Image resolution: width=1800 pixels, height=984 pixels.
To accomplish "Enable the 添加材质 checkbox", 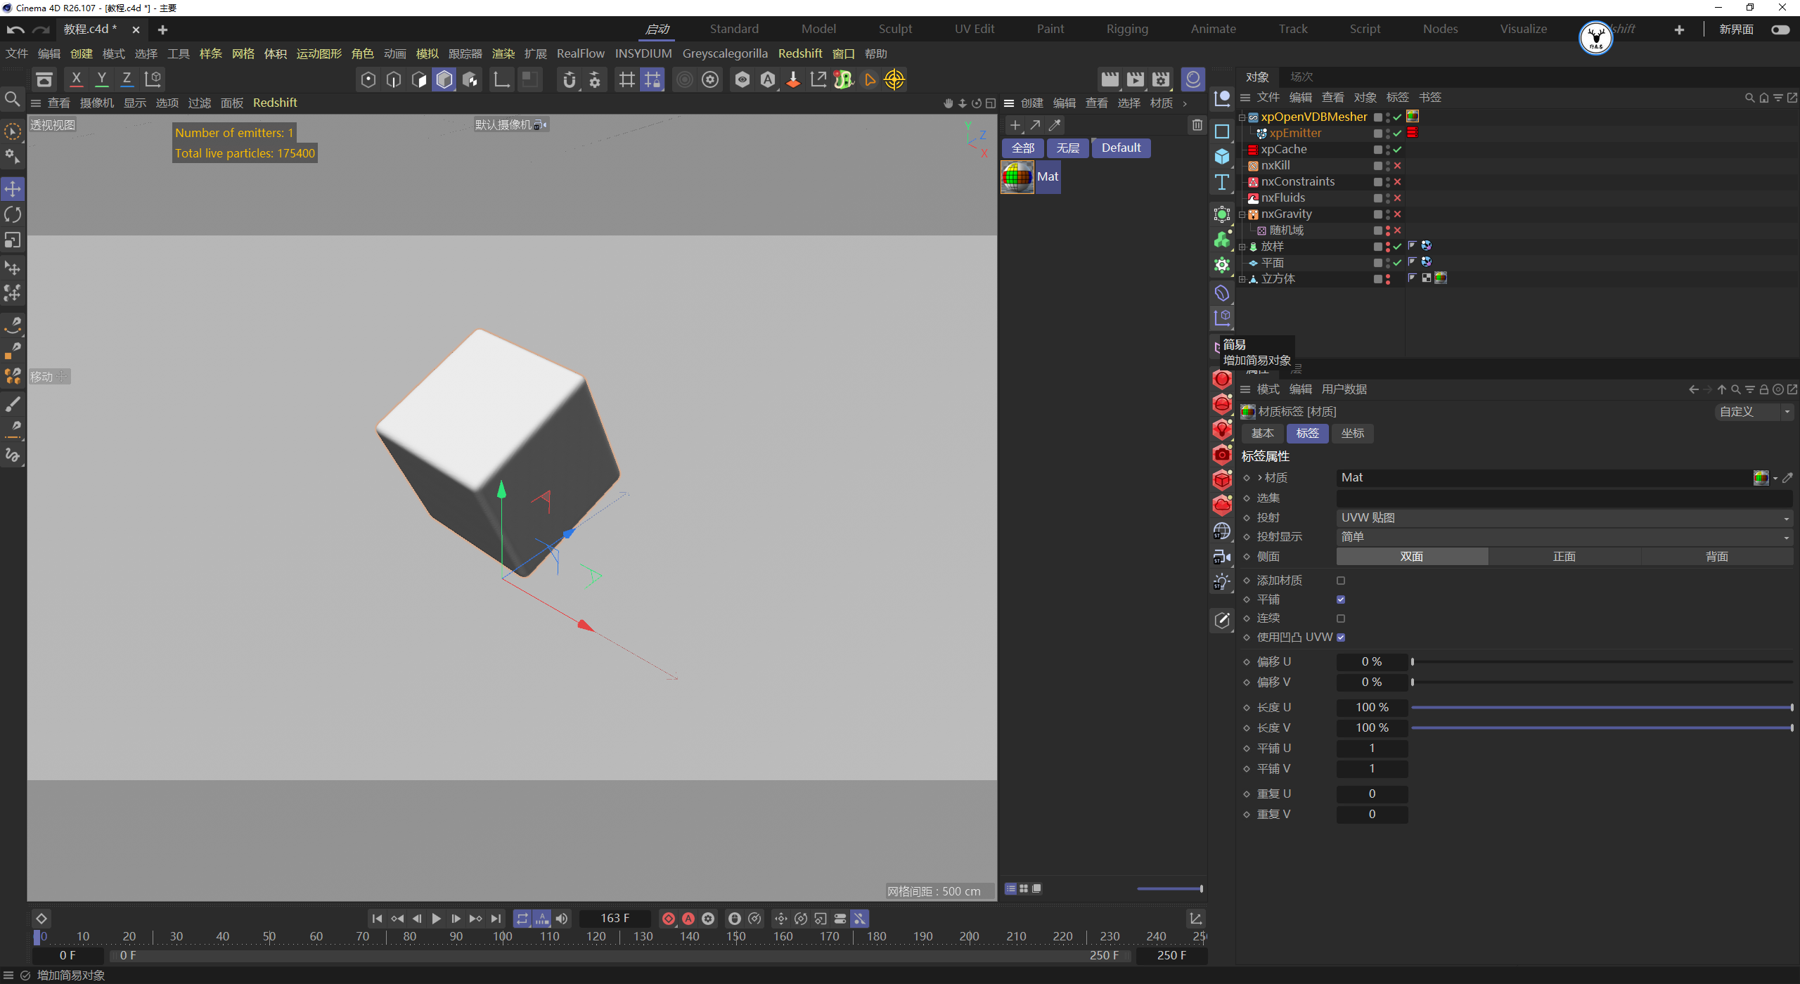I will coord(1341,581).
